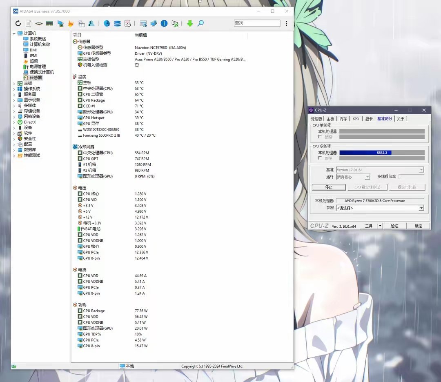Expand the 性能测试 tree node
The height and width of the screenshot is (382, 441).
coord(14,155)
